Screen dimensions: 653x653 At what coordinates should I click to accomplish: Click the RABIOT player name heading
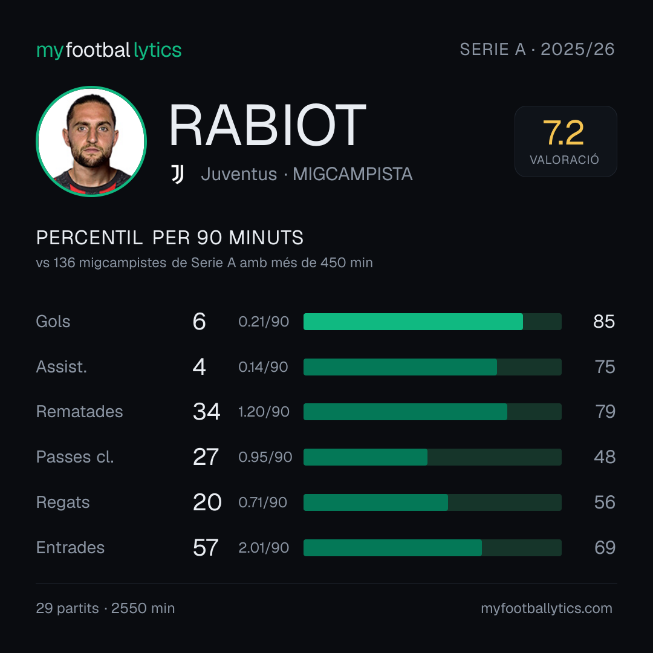pos(267,125)
